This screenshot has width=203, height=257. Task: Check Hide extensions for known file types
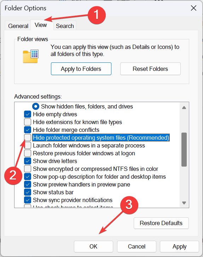point(28,122)
